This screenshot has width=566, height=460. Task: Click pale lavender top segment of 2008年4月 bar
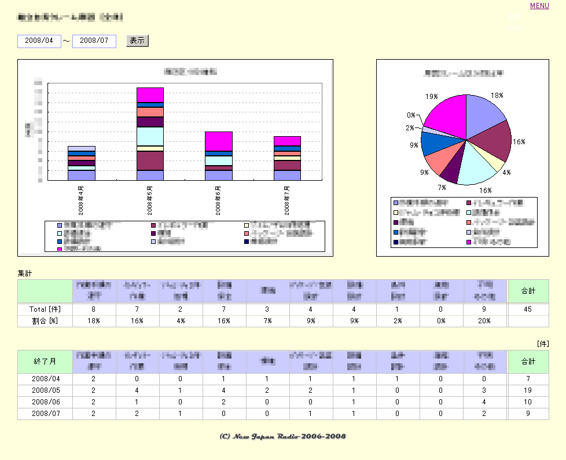tap(82, 148)
